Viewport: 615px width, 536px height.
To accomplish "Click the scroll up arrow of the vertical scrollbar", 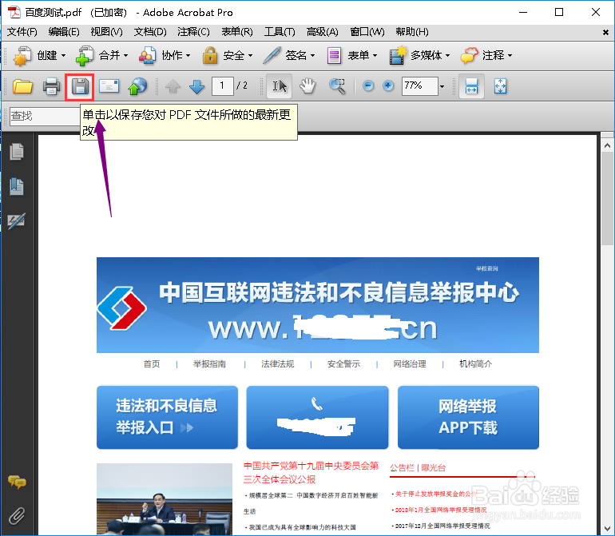I will tap(607, 145).
